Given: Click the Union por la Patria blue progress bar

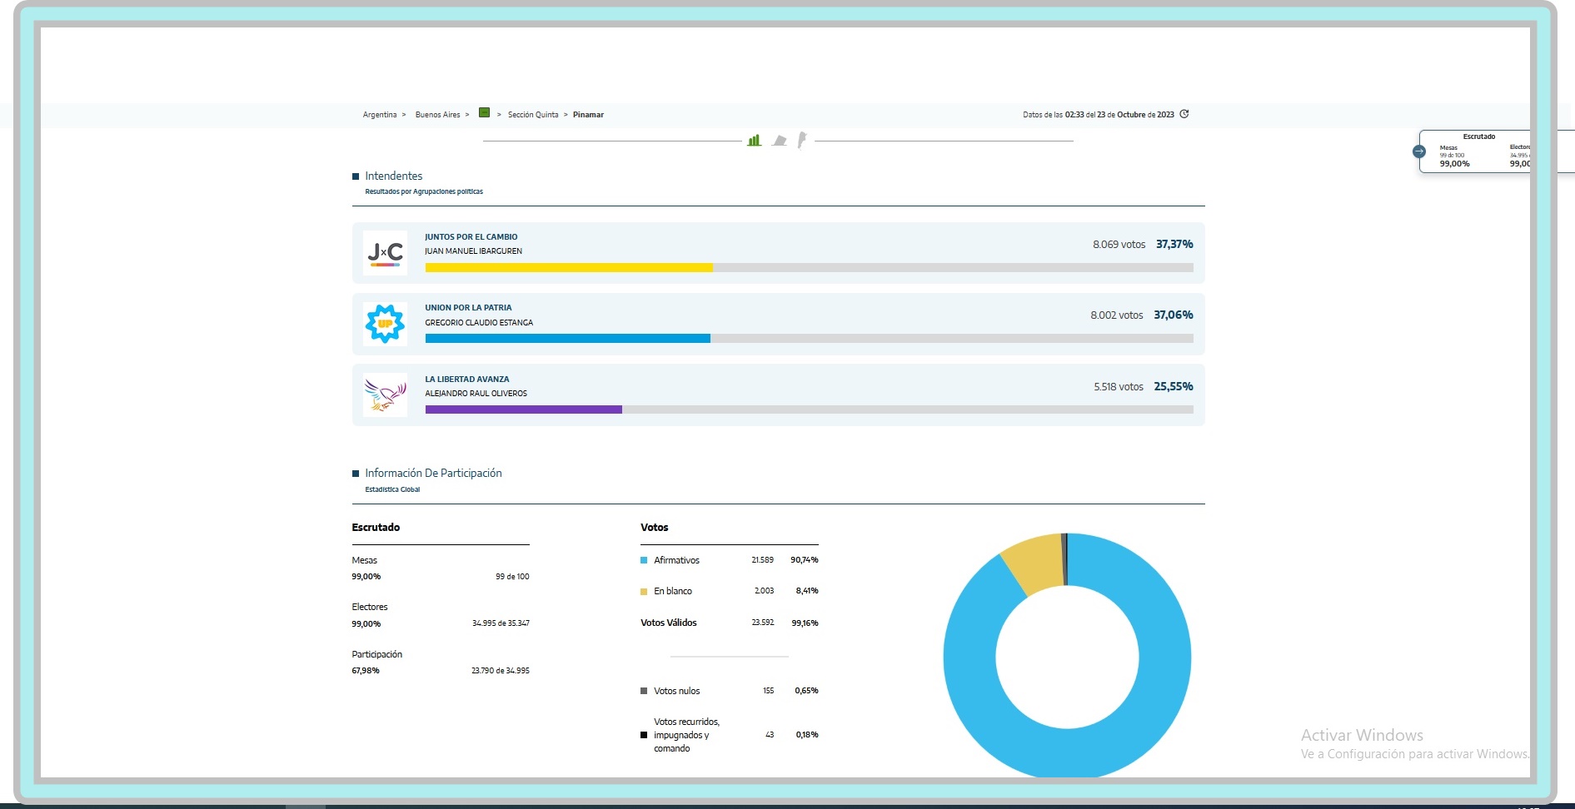Looking at the screenshot, I should [568, 339].
